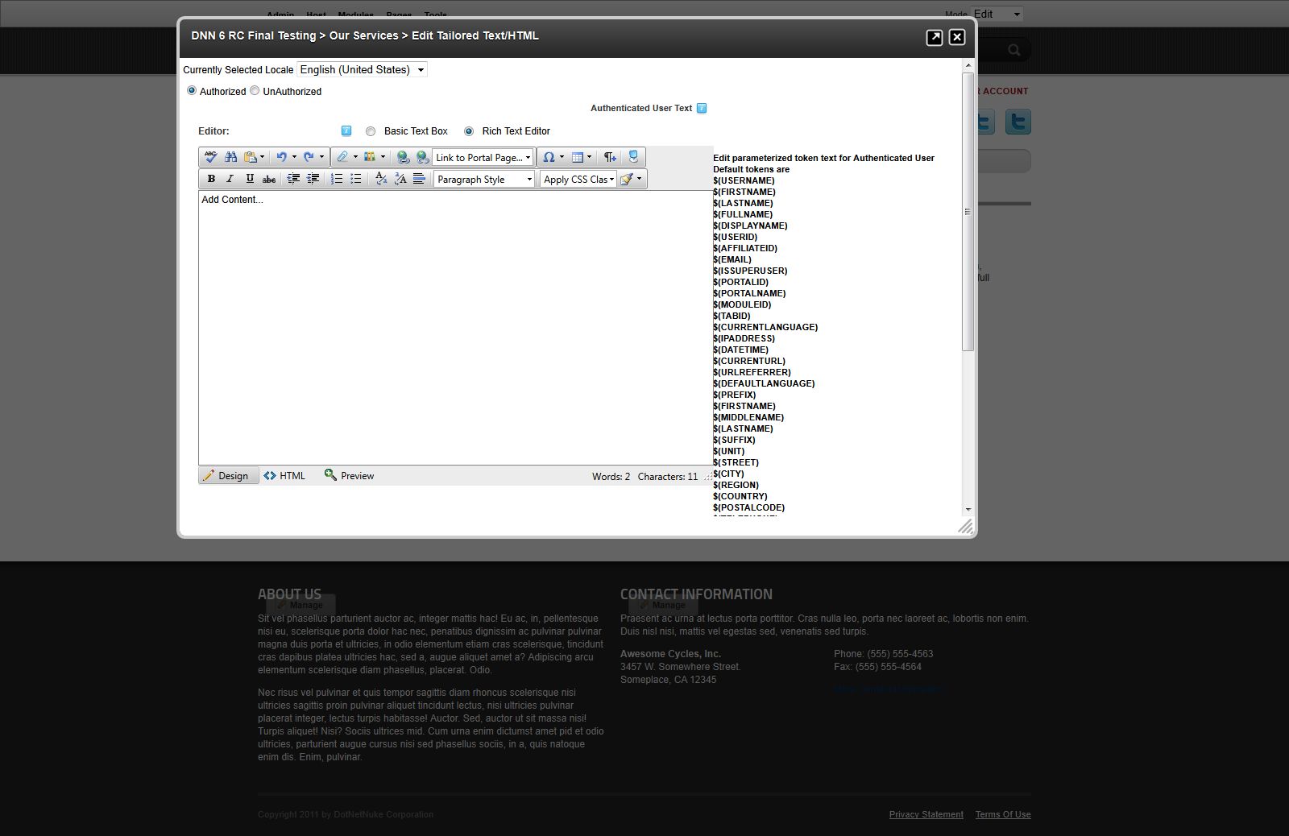Open the Paragraph Style dropdown
The height and width of the screenshot is (836, 1289).
coord(484,179)
